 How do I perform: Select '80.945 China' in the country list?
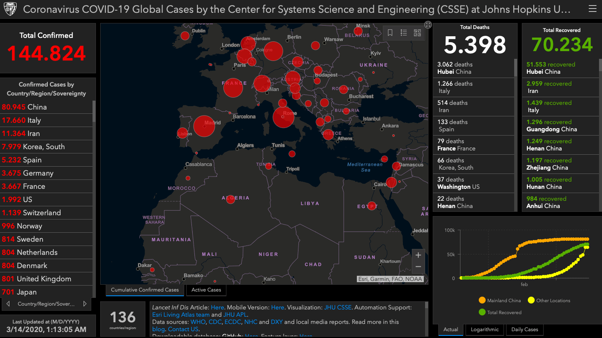coord(46,107)
